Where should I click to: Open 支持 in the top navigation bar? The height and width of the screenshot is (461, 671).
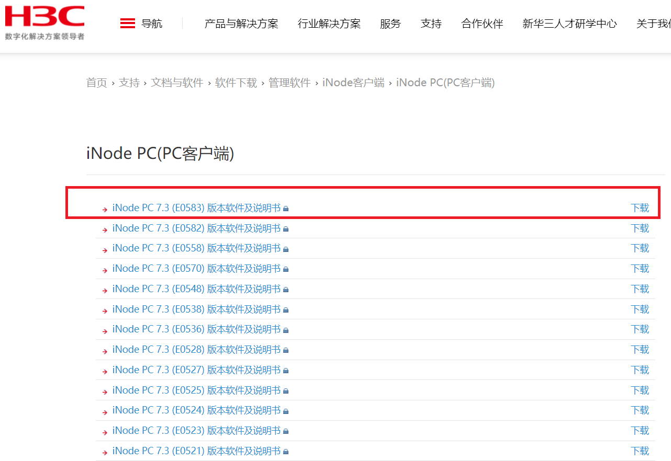[x=431, y=24]
